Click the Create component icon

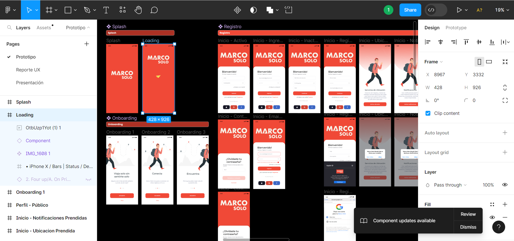(237, 10)
